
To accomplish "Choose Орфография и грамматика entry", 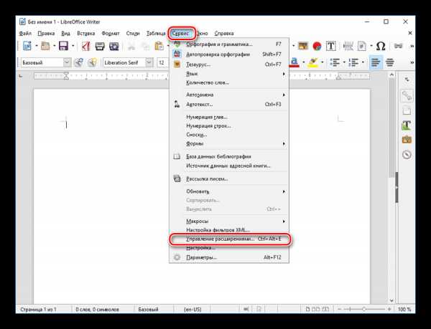I will (x=229, y=44).
